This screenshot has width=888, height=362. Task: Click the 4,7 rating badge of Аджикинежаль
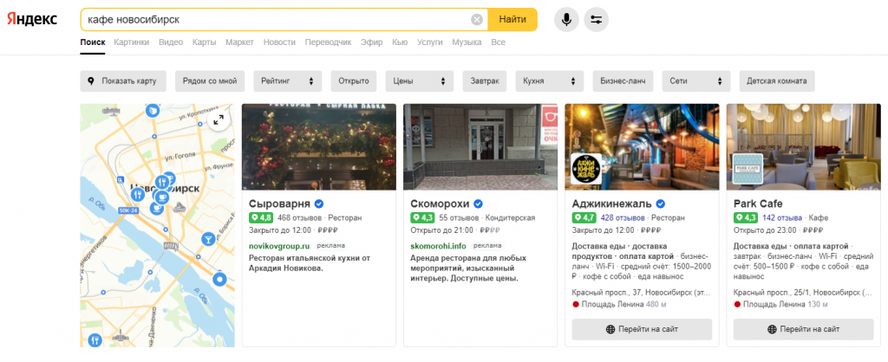tap(584, 217)
